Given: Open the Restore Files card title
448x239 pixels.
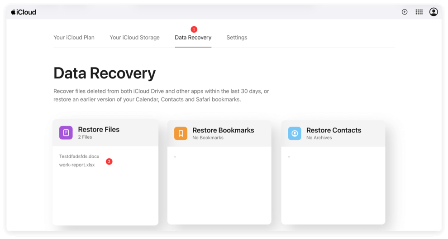Looking at the screenshot, I should 99,129.
